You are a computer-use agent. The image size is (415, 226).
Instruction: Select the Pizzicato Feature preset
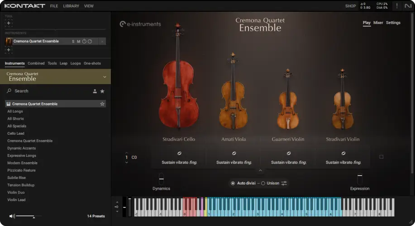[x=21, y=170]
